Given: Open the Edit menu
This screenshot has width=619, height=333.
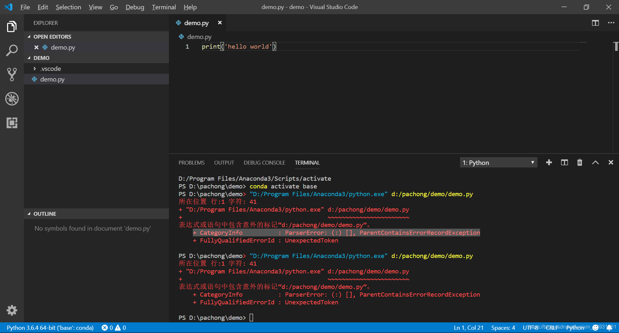Looking at the screenshot, I should tap(43, 7).
